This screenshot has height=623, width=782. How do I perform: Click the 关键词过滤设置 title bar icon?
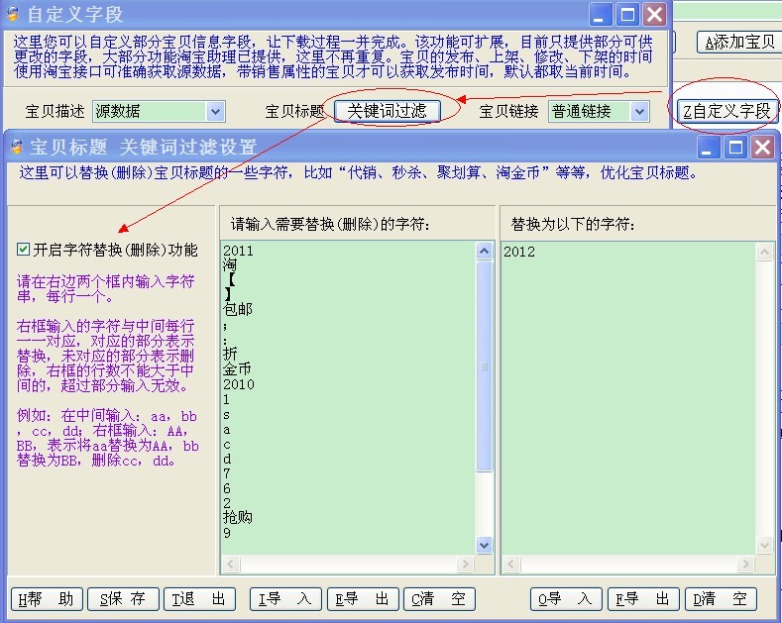coord(17,148)
